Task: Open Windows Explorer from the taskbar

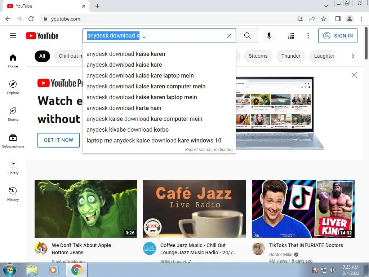Action: pos(32,270)
